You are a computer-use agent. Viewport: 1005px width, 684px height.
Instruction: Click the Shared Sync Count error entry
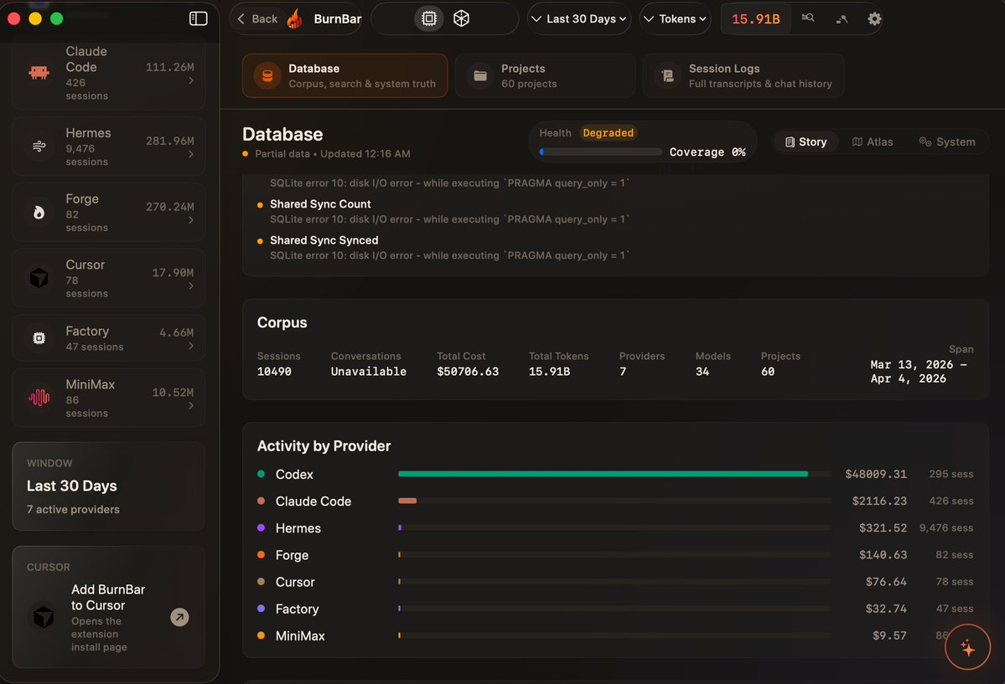[x=443, y=211]
